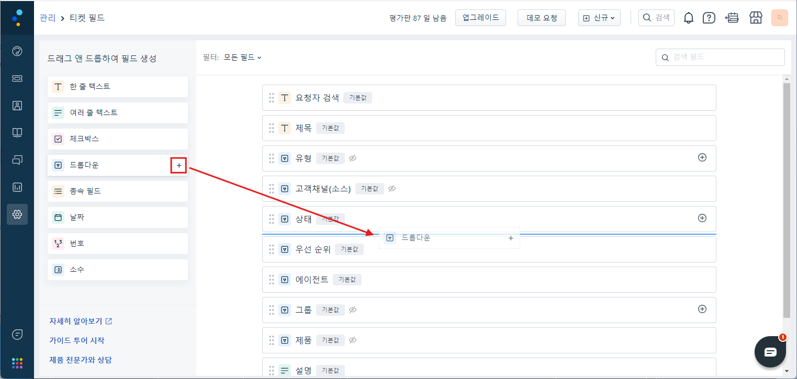Open the chat bubble icon in lower sidebar
Image resolution: width=797 pixels, height=379 pixels.
pos(17,335)
